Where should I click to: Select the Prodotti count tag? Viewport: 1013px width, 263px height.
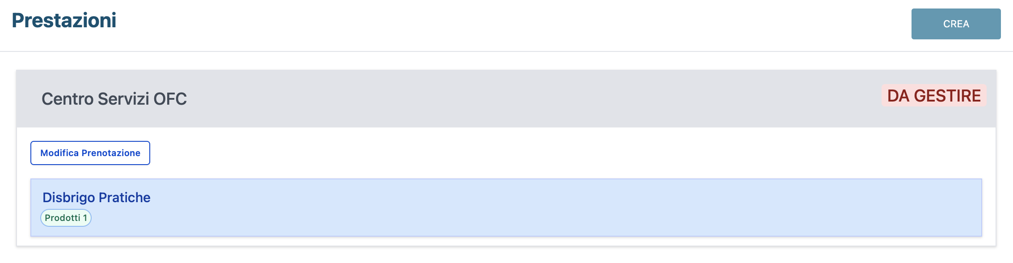click(x=66, y=218)
